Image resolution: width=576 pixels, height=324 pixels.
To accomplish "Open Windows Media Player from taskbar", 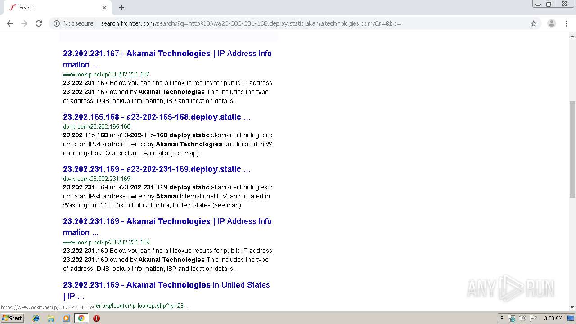I will point(66,318).
